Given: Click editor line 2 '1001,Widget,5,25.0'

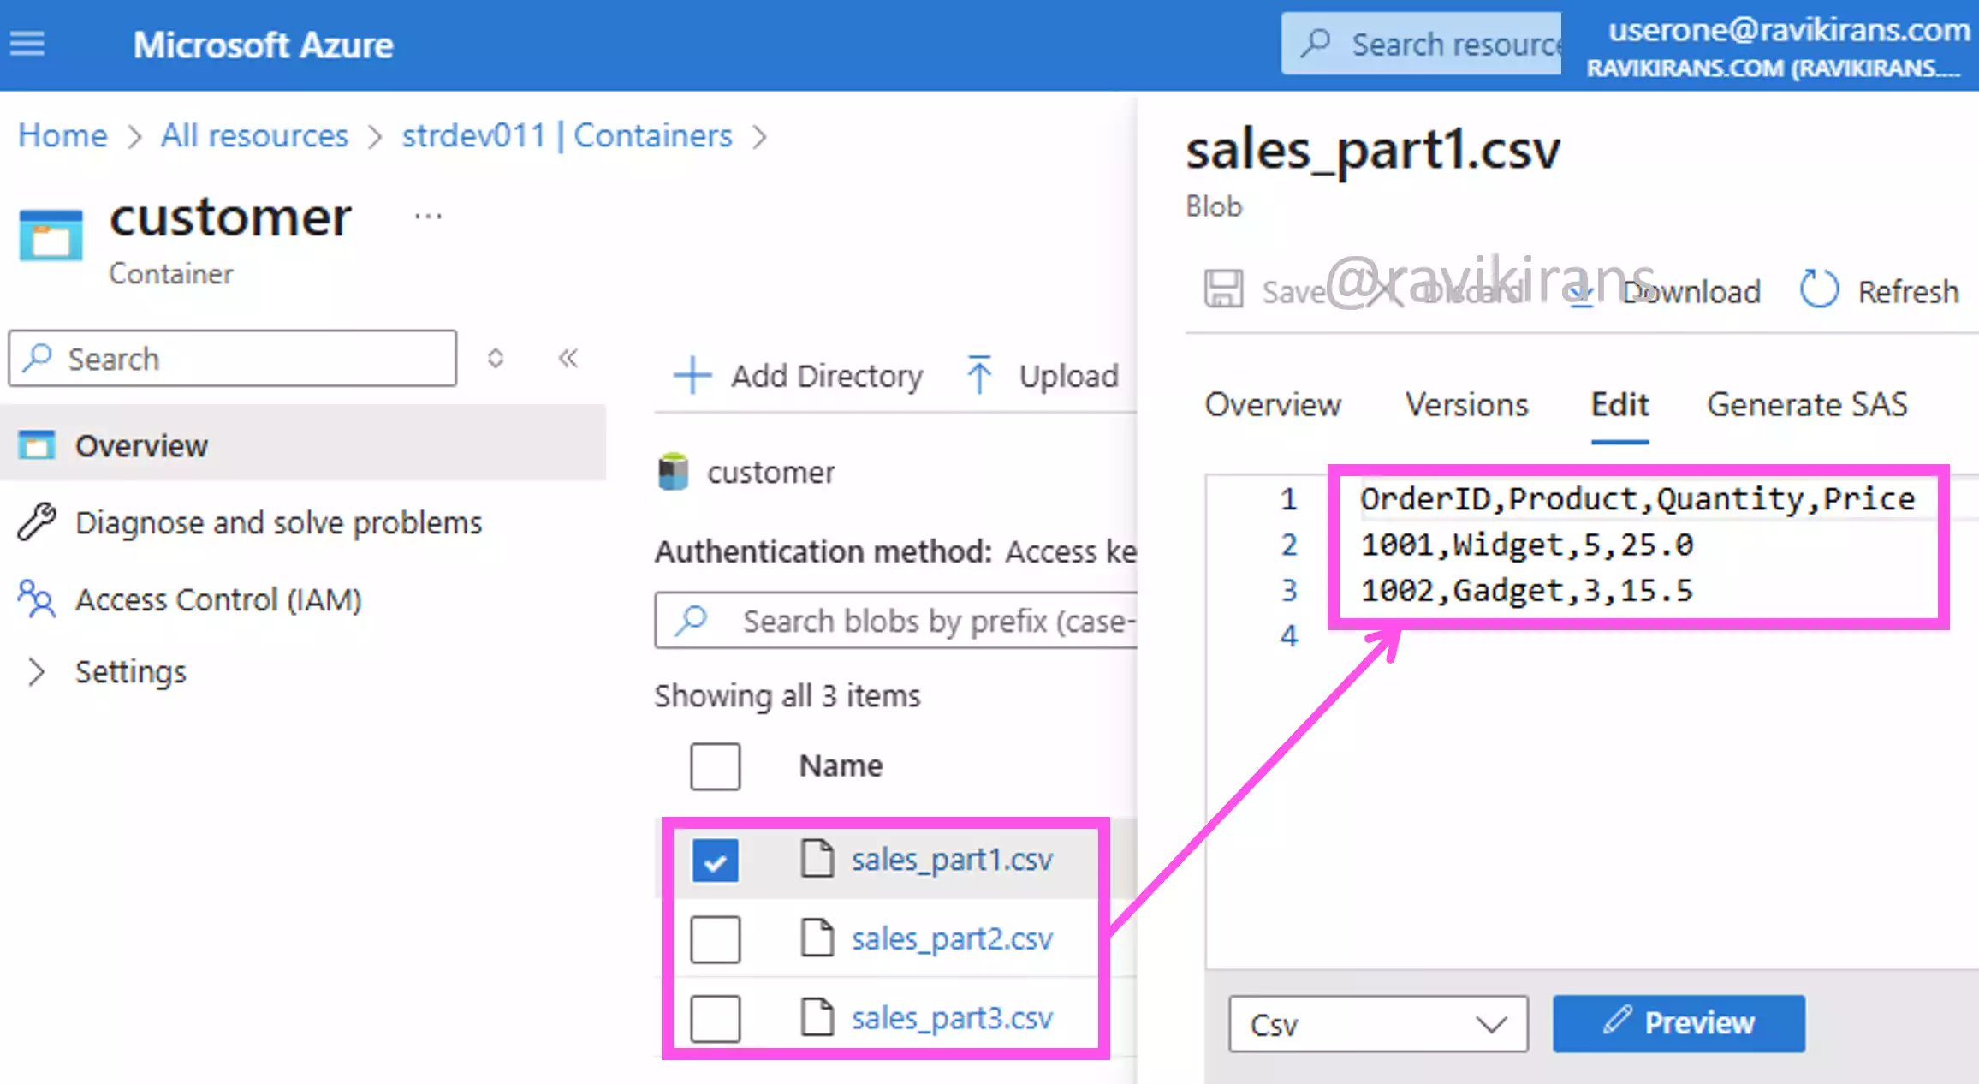Looking at the screenshot, I should coord(1526,545).
